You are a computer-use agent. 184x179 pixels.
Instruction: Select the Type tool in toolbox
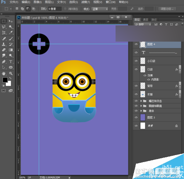tap(11, 62)
